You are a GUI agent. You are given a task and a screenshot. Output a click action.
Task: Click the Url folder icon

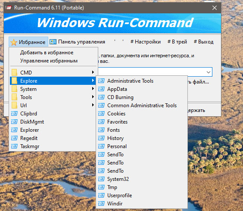click(14, 105)
